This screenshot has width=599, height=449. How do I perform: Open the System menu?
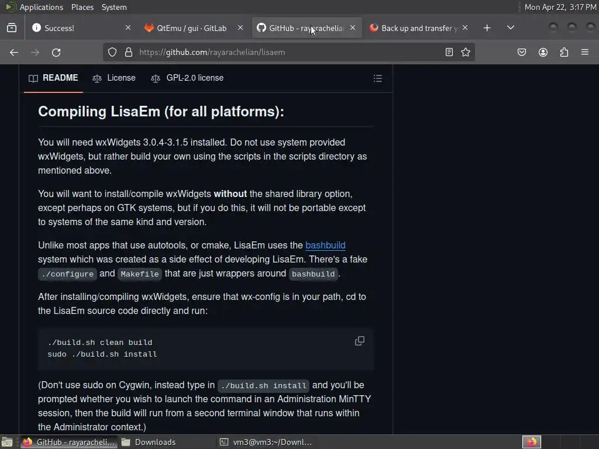coord(114,7)
